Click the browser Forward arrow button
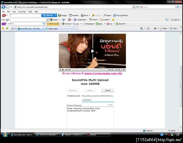The image size is (183, 143). (x=8, y=7)
